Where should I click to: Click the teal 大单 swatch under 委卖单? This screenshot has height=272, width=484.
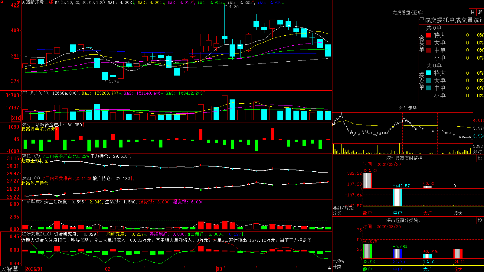click(x=428, y=80)
